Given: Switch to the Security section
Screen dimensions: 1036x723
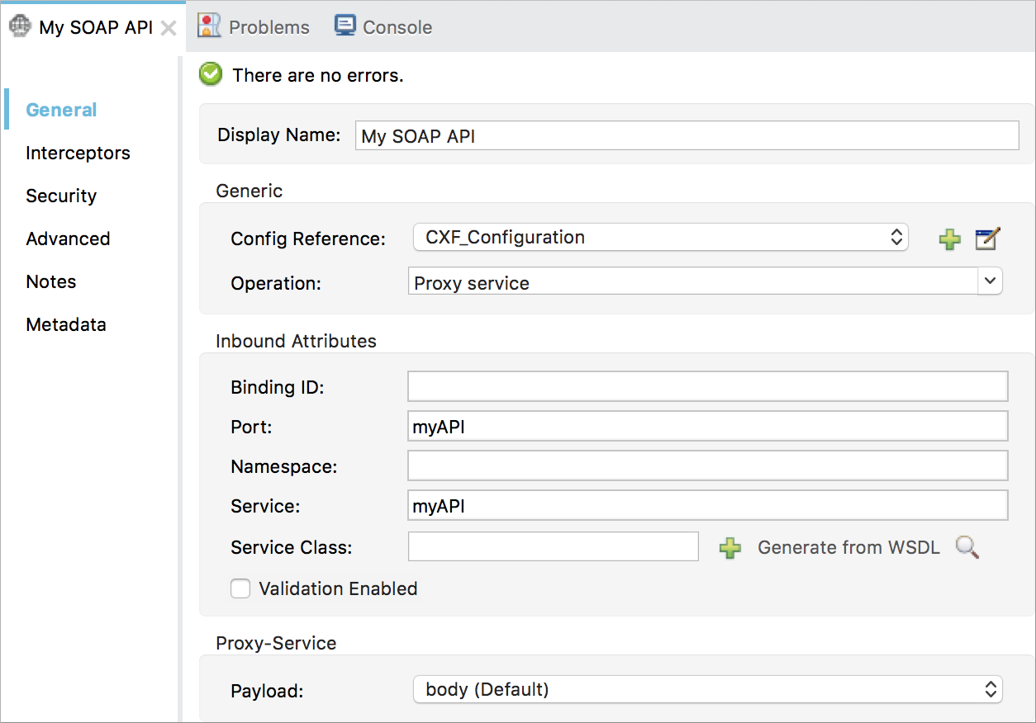Looking at the screenshot, I should tap(60, 196).
